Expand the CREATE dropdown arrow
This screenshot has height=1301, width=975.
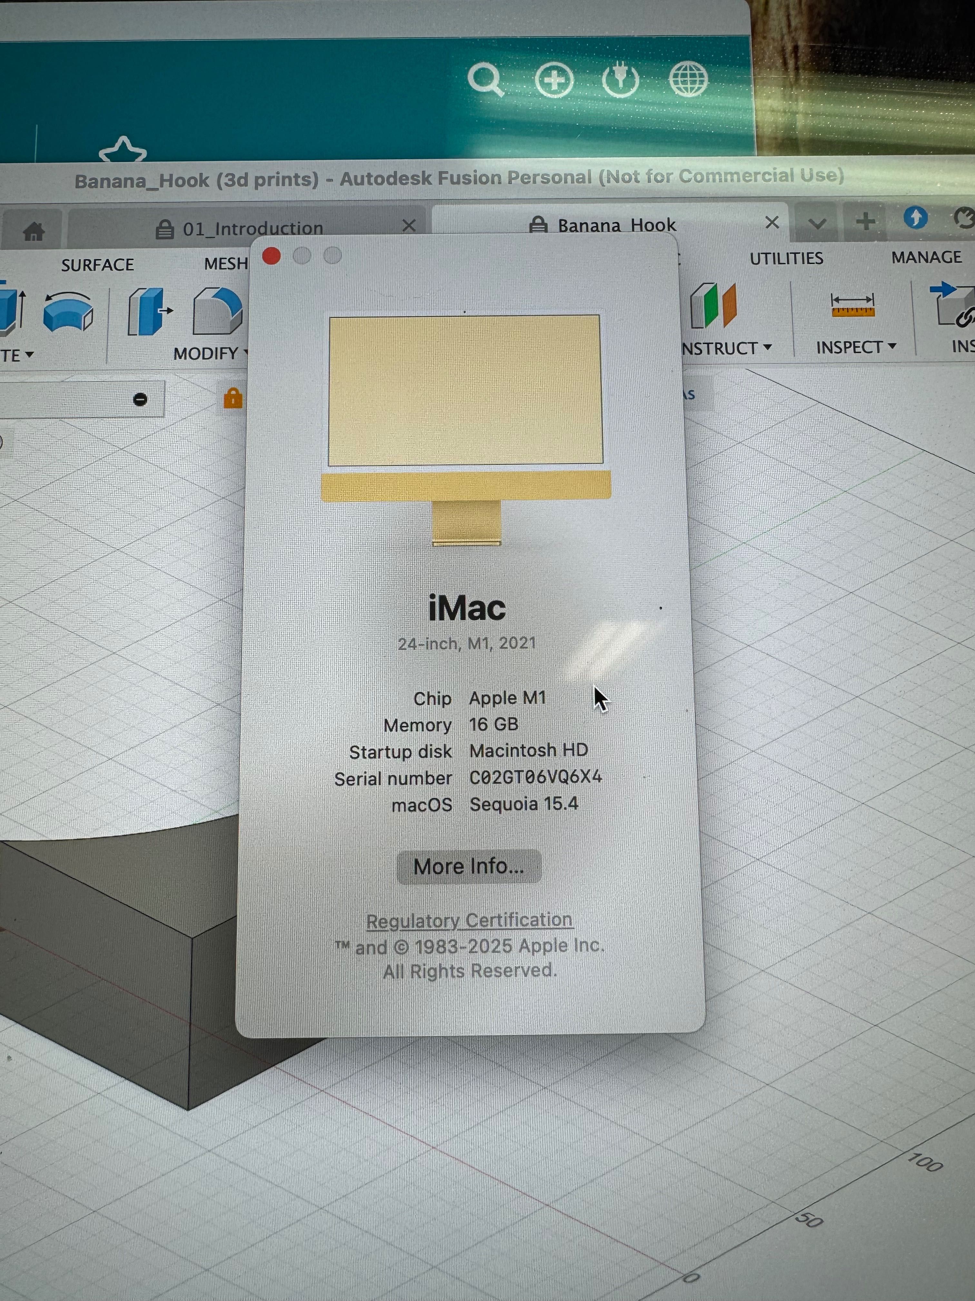click(29, 355)
